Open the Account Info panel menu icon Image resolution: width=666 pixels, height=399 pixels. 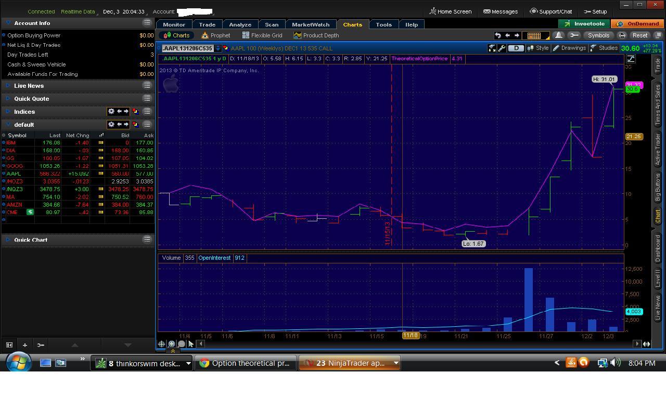(147, 23)
